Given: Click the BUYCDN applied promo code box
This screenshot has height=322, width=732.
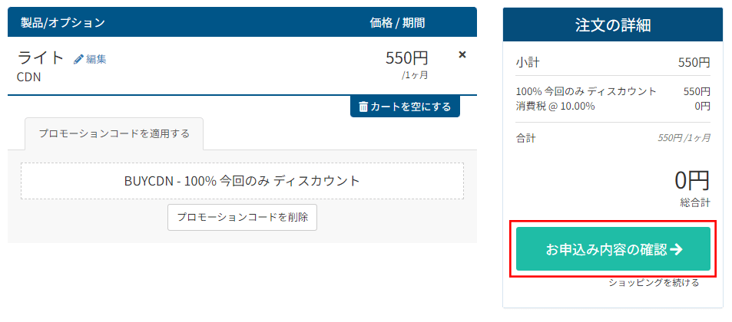Looking at the screenshot, I should pos(242,181).
